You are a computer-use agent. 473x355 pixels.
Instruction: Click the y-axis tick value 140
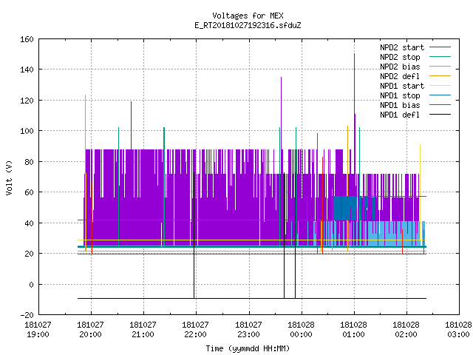pyautogui.click(x=27, y=70)
